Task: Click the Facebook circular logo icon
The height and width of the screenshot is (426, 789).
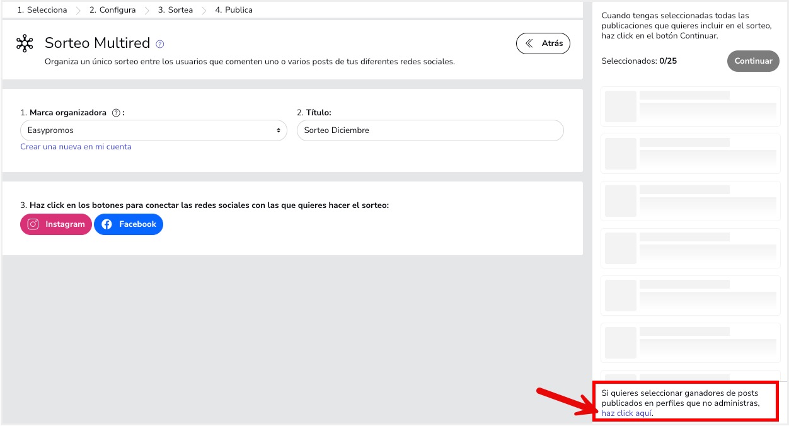Action: pos(107,224)
